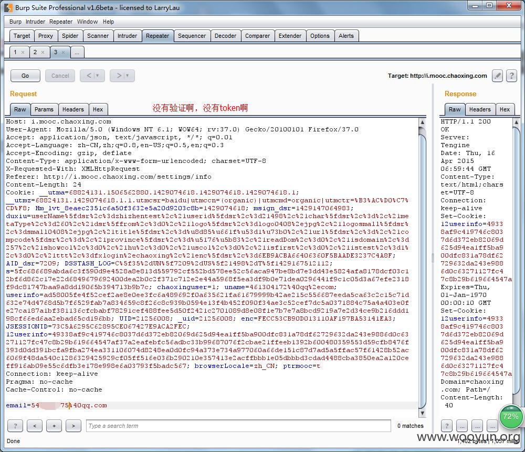525x452 pixels.
Task: Open history forward dropdown arrow
Action: pyautogui.click(x=127, y=76)
